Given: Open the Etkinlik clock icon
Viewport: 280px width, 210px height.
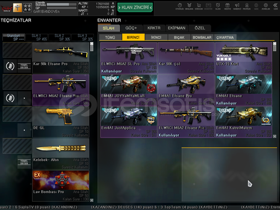Looking at the screenshot, I should click(179, 6).
